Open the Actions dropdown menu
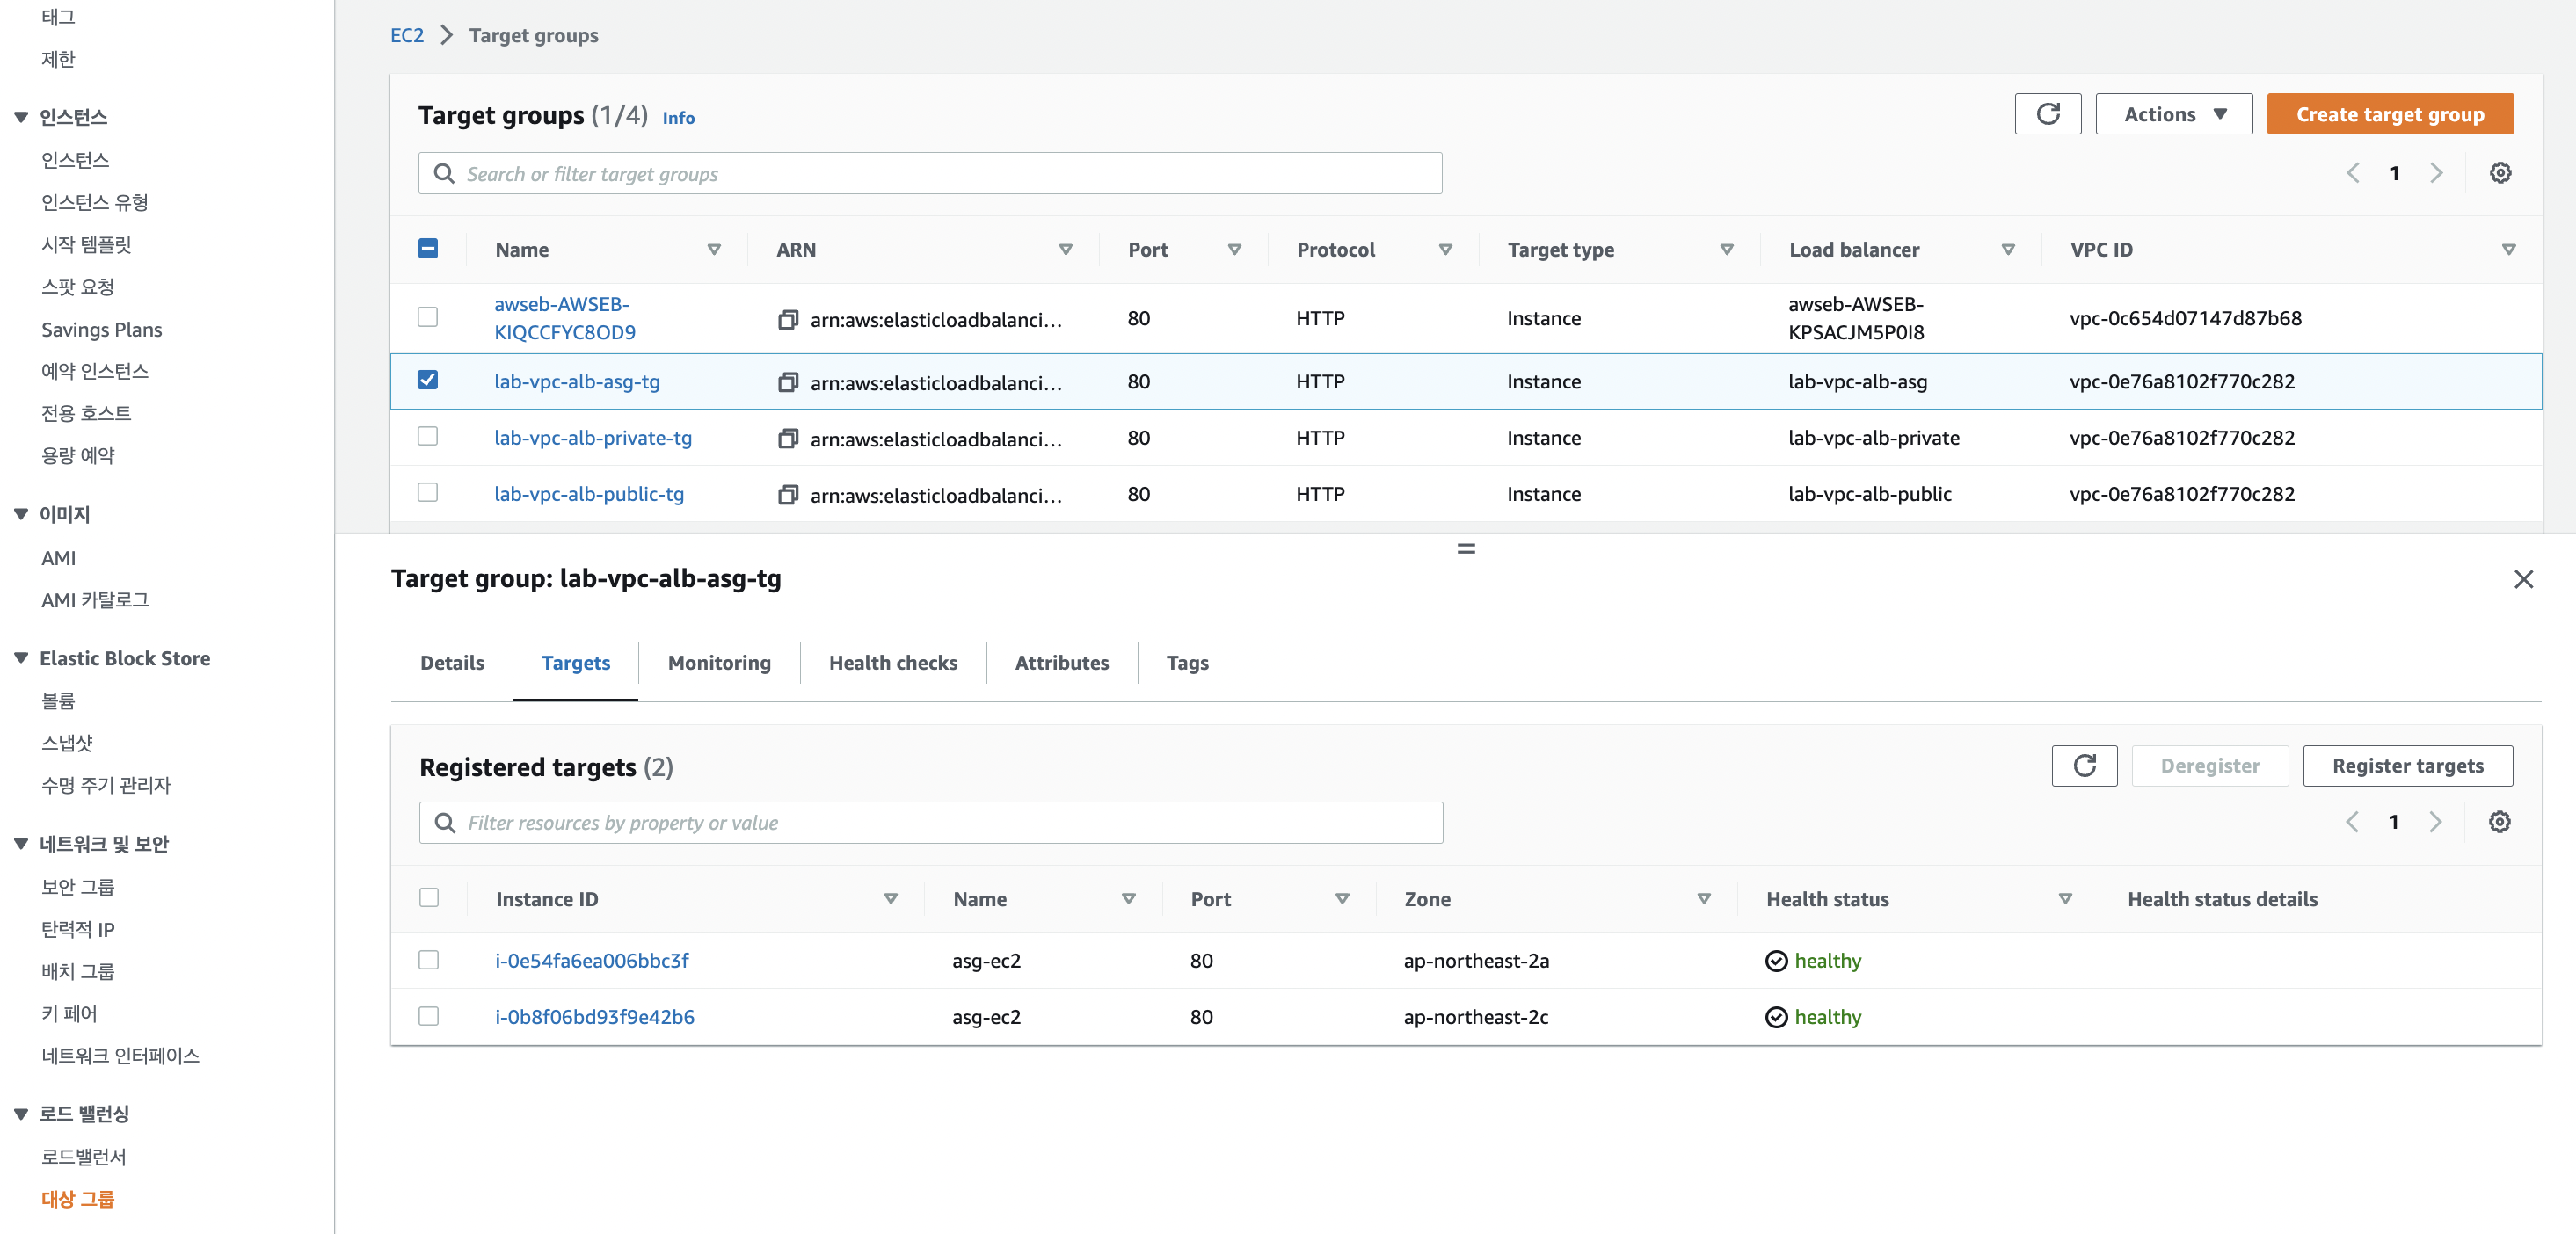 pos(2173,114)
